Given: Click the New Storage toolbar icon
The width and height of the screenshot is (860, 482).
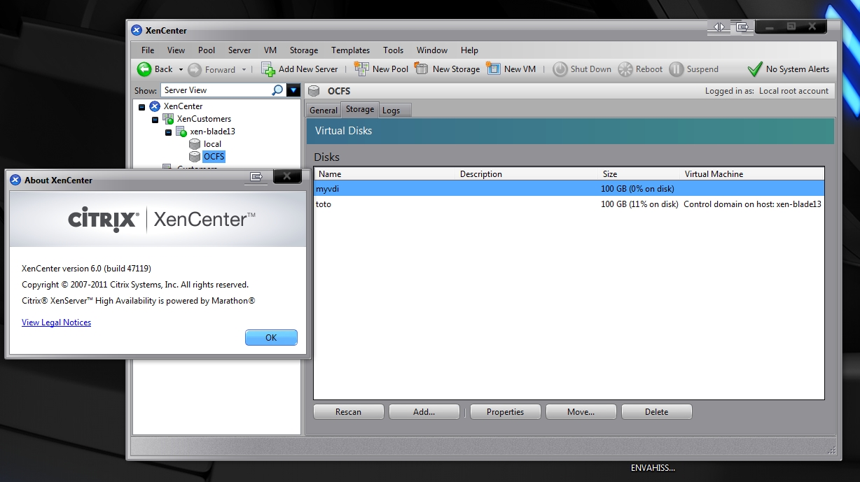Looking at the screenshot, I should (422, 69).
